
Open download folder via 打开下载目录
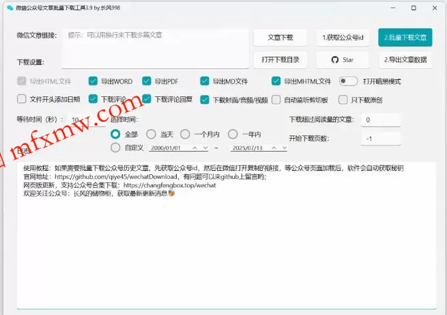pyautogui.click(x=280, y=60)
